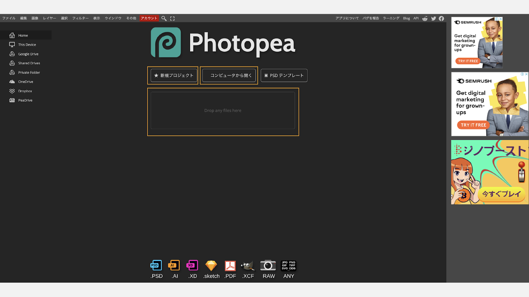The height and width of the screenshot is (297, 529).
Task: Click the Home house icon in the sidebar
Action: (x=12, y=35)
